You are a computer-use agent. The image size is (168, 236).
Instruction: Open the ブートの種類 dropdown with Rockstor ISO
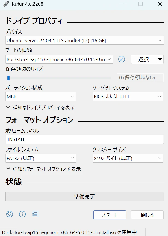(59, 59)
